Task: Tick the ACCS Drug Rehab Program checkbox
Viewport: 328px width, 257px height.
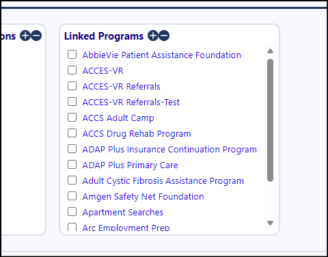Action: coord(72,133)
